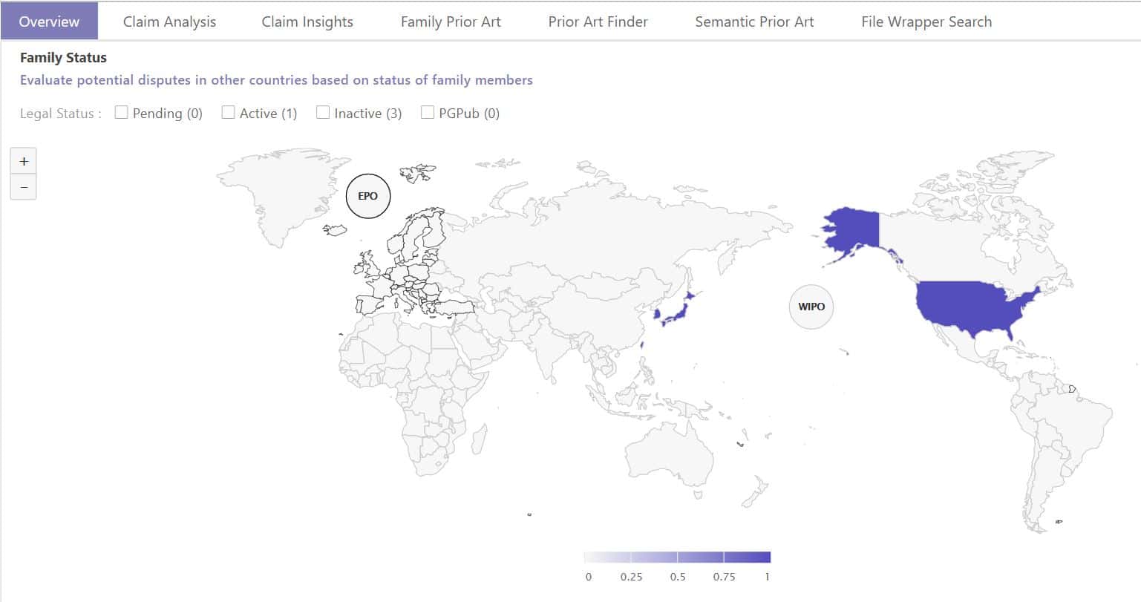The height and width of the screenshot is (602, 1141).
Task: Zoom out the map with minus button
Action: point(24,187)
